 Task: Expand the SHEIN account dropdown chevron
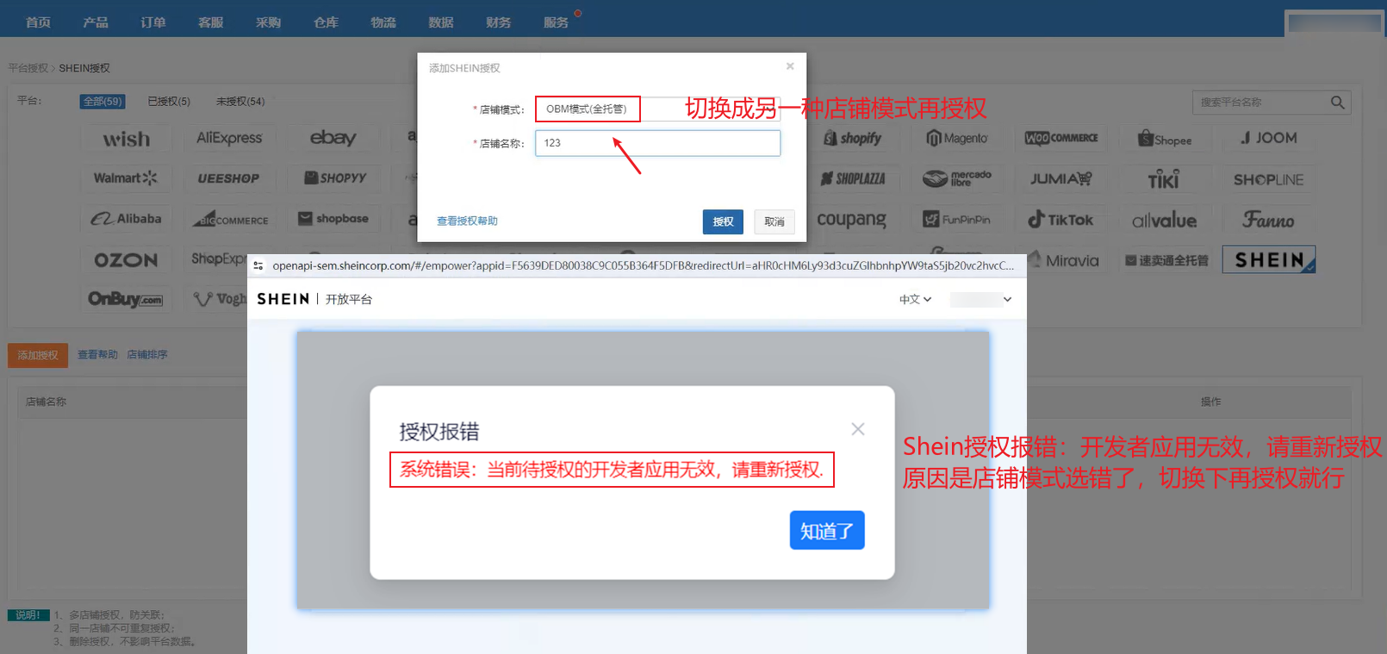click(x=1007, y=299)
